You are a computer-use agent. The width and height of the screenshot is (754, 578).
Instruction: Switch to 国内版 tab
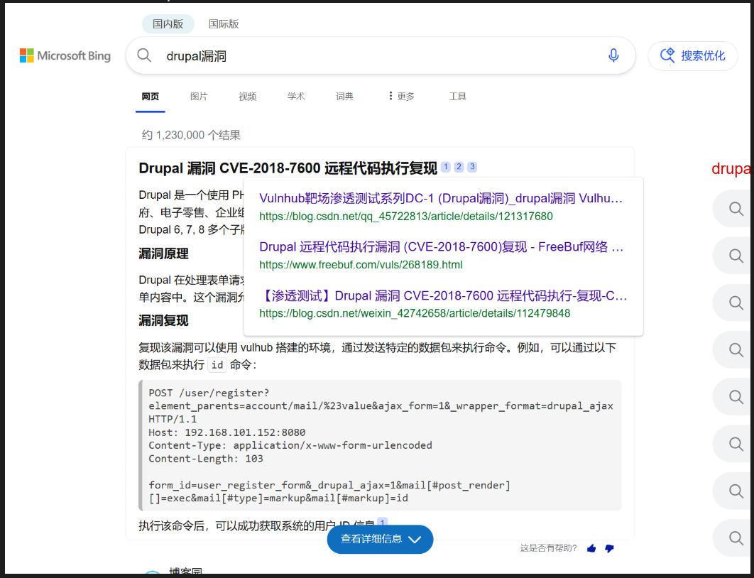(168, 24)
